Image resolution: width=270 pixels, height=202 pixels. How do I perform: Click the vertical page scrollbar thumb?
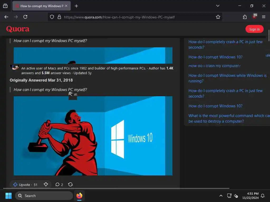[269, 36]
